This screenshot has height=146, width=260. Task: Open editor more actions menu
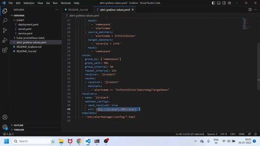click(256, 10)
